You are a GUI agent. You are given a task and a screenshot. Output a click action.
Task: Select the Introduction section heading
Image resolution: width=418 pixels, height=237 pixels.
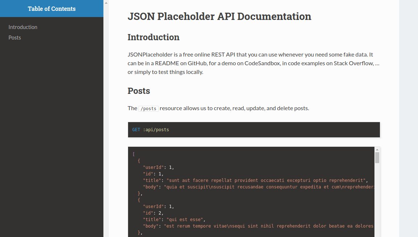(153, 37)
